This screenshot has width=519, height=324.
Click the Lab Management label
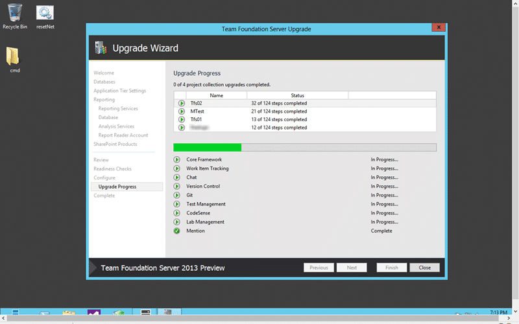point(205,222)
